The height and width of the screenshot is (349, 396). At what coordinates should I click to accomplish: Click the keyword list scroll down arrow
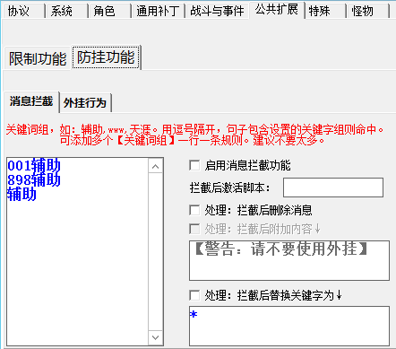click(x=155, y=337)
